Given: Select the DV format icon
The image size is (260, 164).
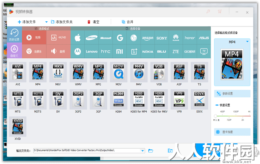Looking at the screenshot, I should (x=58, y=99).
